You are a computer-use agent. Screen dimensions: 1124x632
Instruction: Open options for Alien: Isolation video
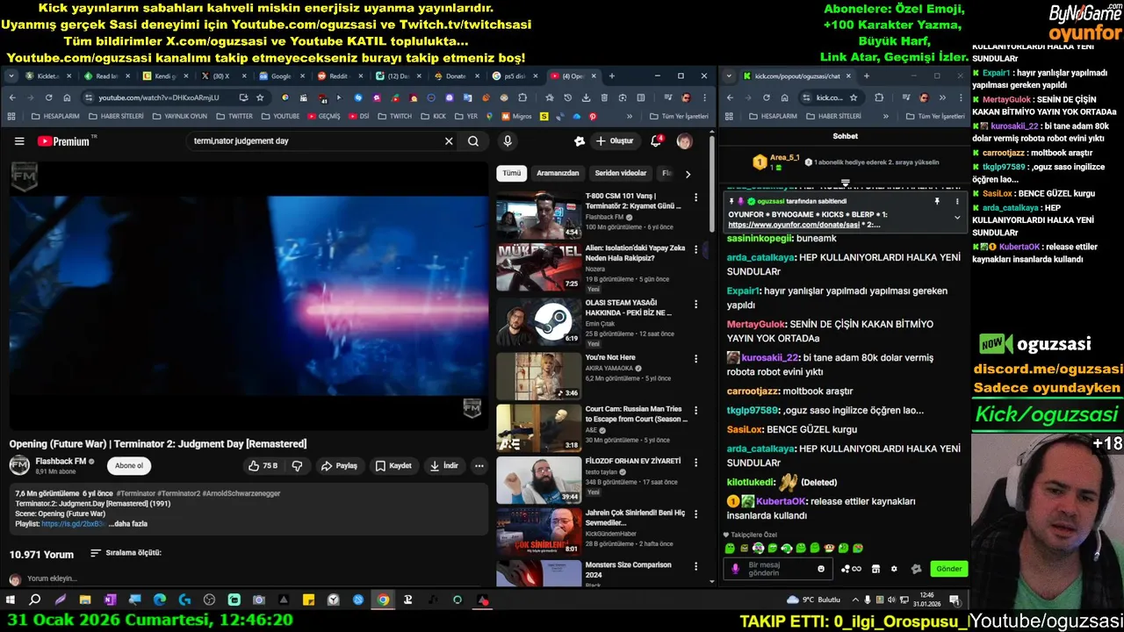(696, 250)
